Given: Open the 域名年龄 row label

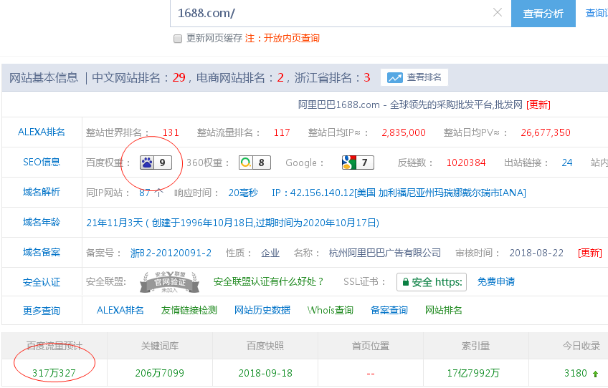Looking at the screenshot, I should (x=42, y=222).
